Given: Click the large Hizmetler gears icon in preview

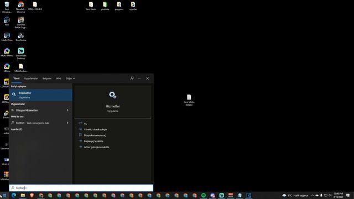Looking at the screenshot, I should tap(112, 95).
